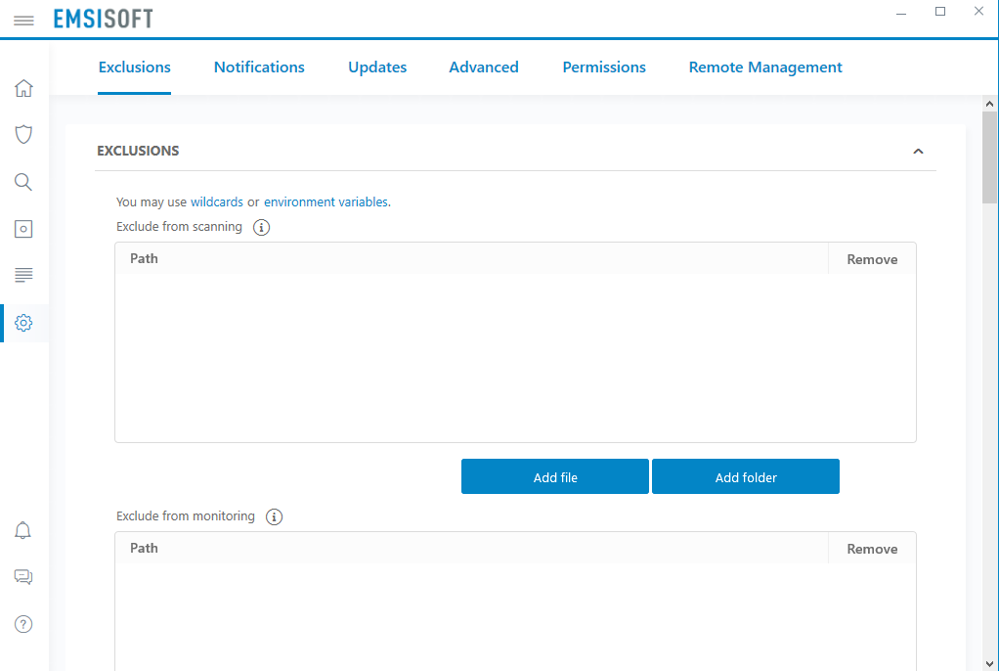Switch to the Updates tab
This screenshot has width=999, height=671.
[377, 67]
